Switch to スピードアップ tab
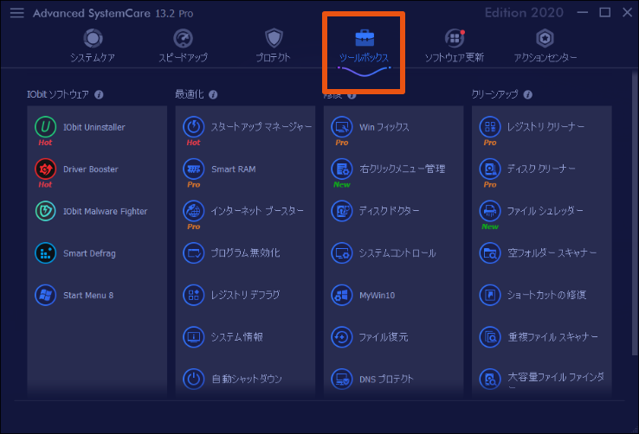 [x=183, y=46]
